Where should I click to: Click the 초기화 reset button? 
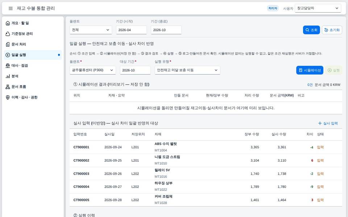pos(332,30)
